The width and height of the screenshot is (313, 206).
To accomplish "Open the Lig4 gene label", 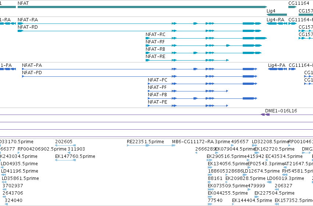I will (271, 11).
